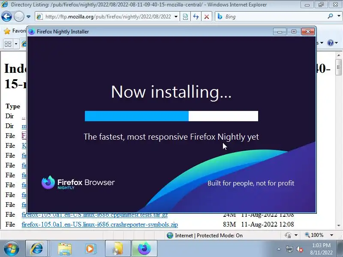Click the status bar privacy/security icon
This screenshot has height=257, width=343.
pyautogui.click(x=288, y=235)
